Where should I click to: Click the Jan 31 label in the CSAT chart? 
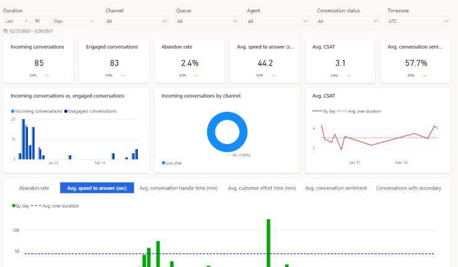(355, 163)
